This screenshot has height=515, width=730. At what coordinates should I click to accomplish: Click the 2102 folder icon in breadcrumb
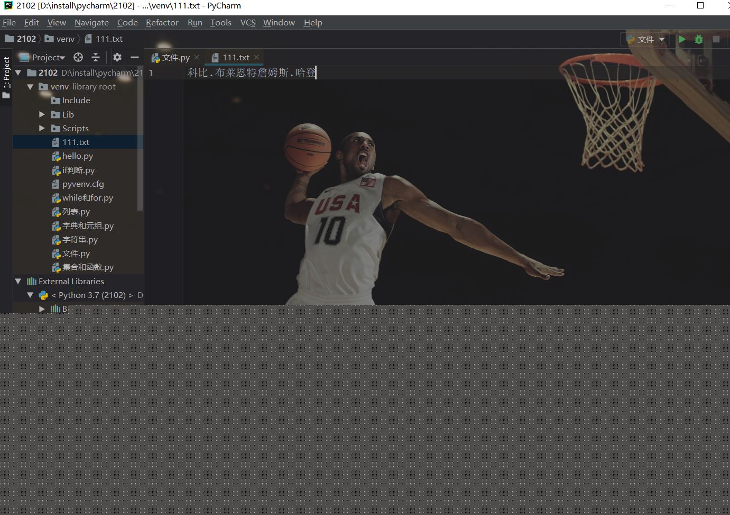point(10,39)
